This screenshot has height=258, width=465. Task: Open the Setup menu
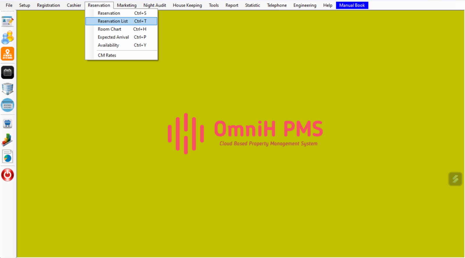(x=25, y=5)
